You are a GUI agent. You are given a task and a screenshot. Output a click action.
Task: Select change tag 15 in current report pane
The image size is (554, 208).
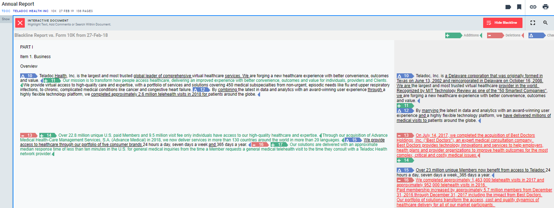[353, 140]
